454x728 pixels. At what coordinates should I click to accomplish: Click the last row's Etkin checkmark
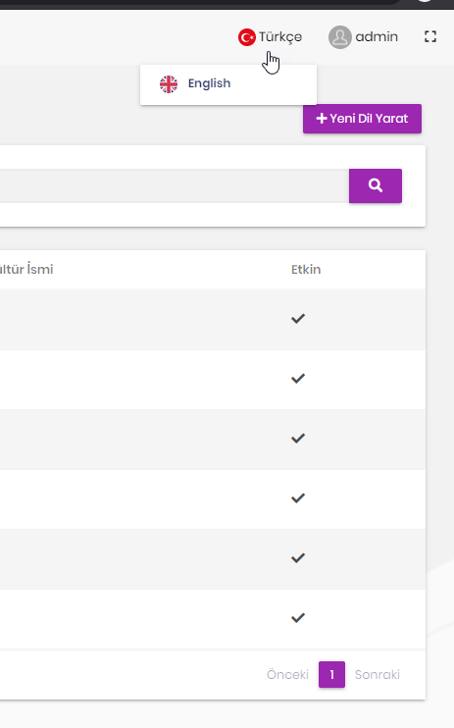(298, 617)
